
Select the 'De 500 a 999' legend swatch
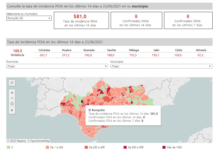(125, 147)
